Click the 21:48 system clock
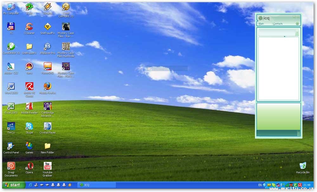 coord(307,185)
